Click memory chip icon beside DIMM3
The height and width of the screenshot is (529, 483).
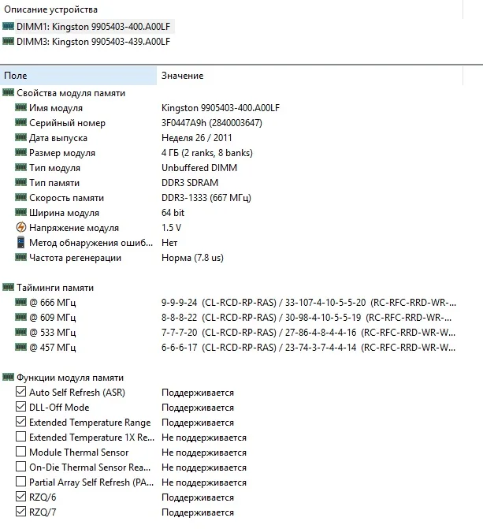[x=8, y=41]
